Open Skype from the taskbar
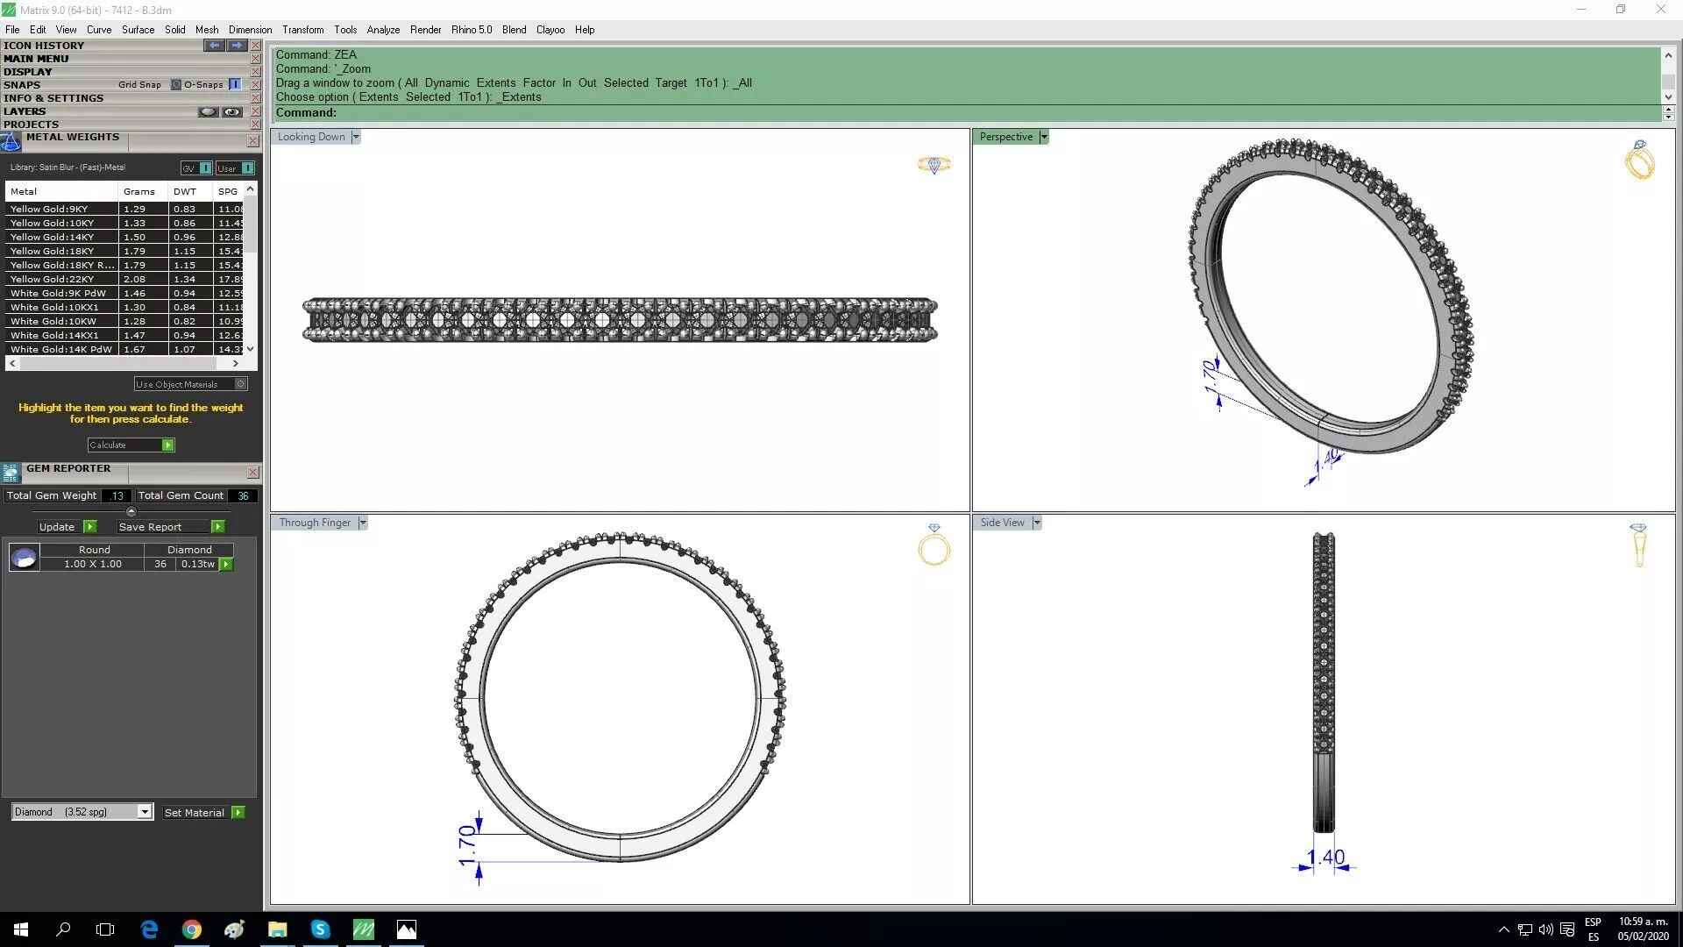Screen dimensions: 1683x947 point(320,929)
